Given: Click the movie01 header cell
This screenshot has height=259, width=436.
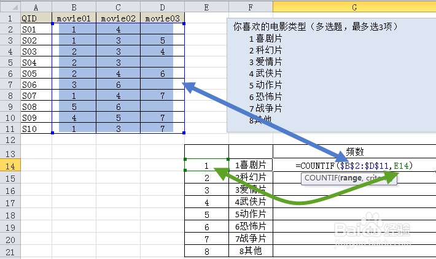Looking at the screenshot, I should pyautogui.click(x=74, y=18).
